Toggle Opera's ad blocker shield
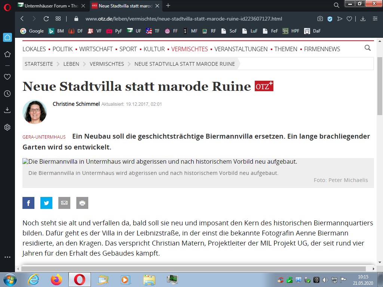Screen dimensions: 383x287 [330, 19]
